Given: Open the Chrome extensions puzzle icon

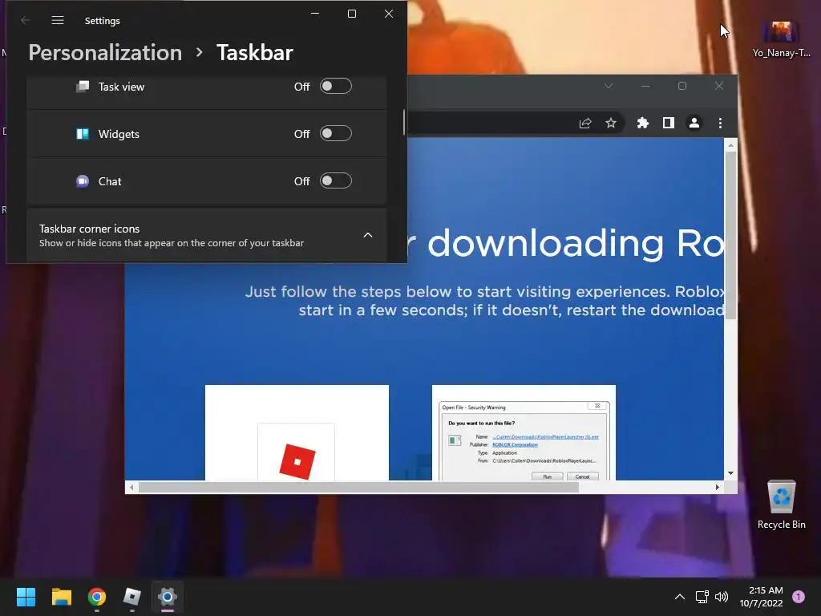Looking at the screenshot, I should tap(642, 123).
